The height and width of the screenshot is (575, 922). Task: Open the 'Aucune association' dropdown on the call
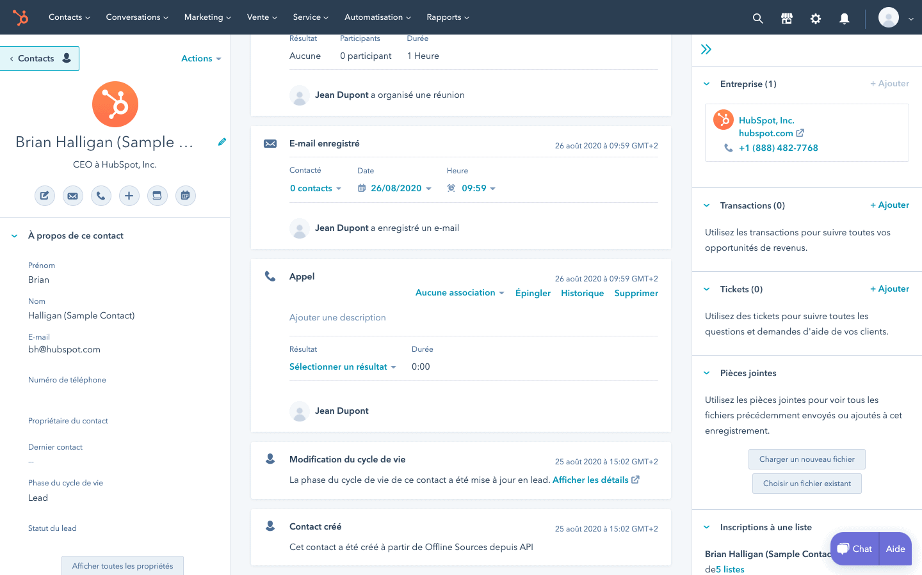[459, 292]
